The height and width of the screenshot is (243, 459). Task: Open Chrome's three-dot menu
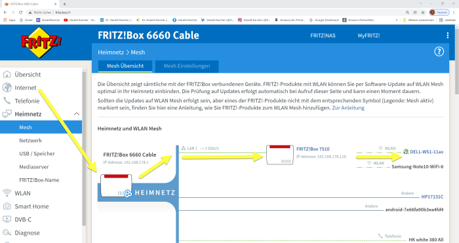click(x=454, y=12)
